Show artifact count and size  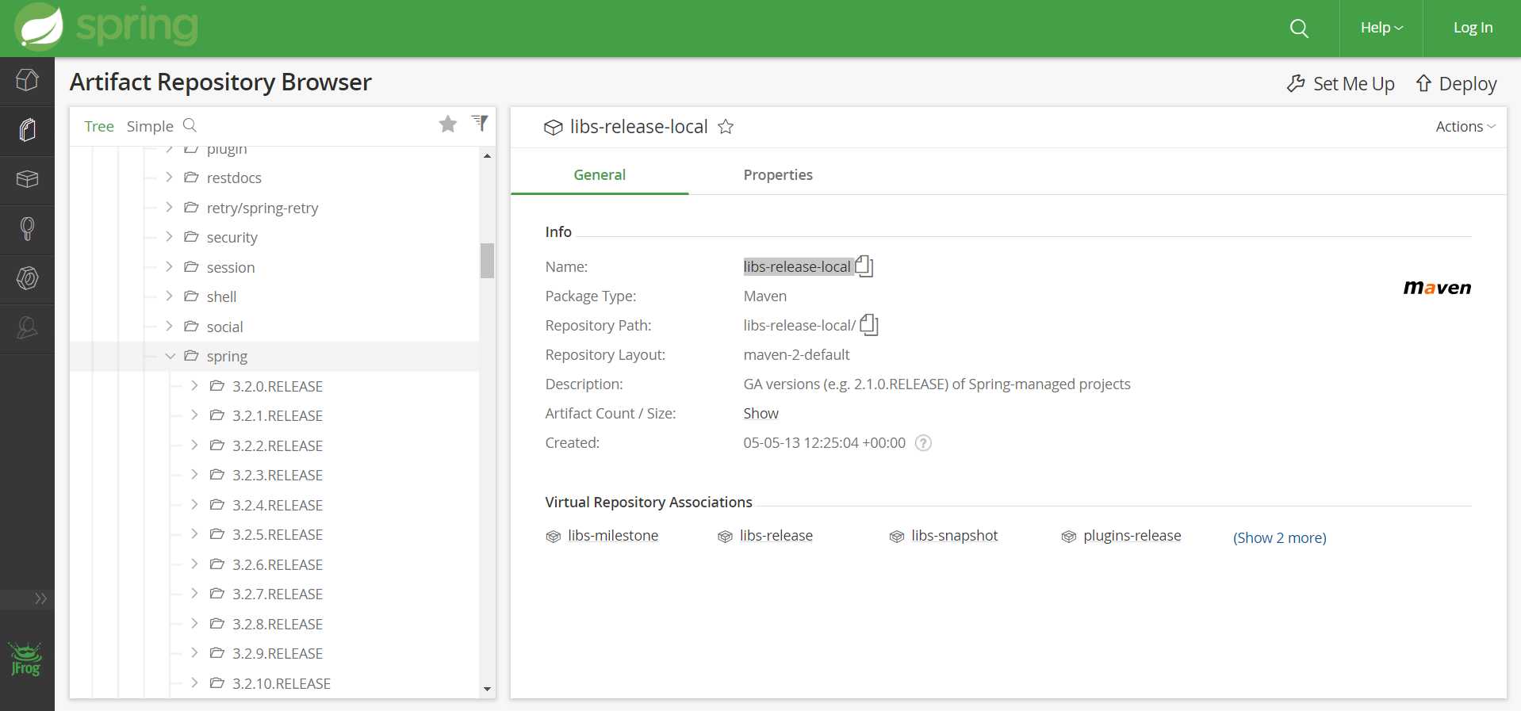[760, 413]
